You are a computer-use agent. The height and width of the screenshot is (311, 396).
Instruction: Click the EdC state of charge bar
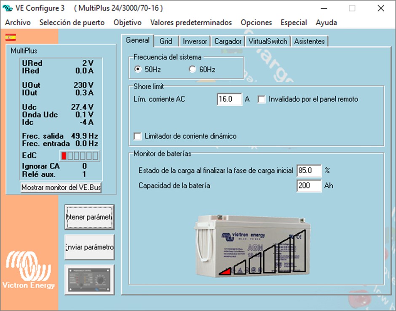click(80, 155)
